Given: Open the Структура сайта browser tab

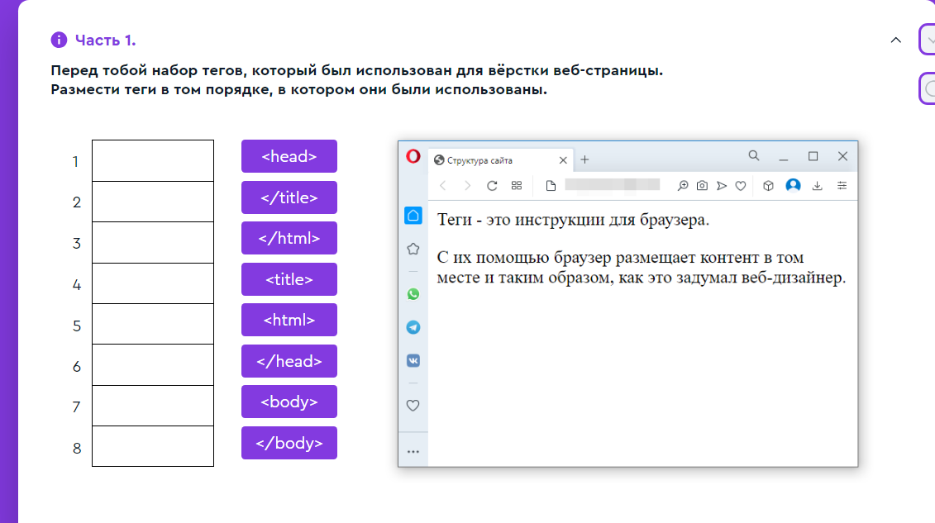Looking at the screenshot, I should click(499, 160).
